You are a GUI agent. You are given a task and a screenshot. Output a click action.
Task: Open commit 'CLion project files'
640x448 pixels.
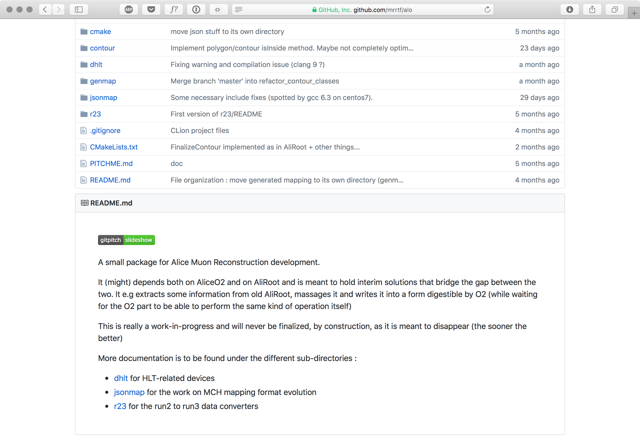[199, 130]
